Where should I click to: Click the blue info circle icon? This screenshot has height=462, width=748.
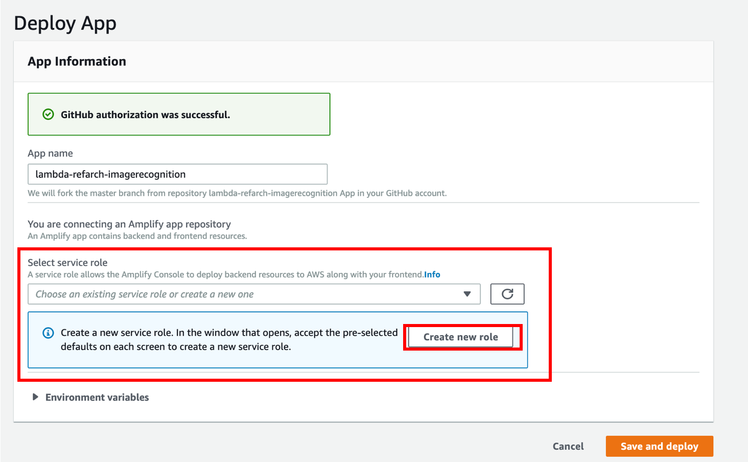[x=48, y=333]
